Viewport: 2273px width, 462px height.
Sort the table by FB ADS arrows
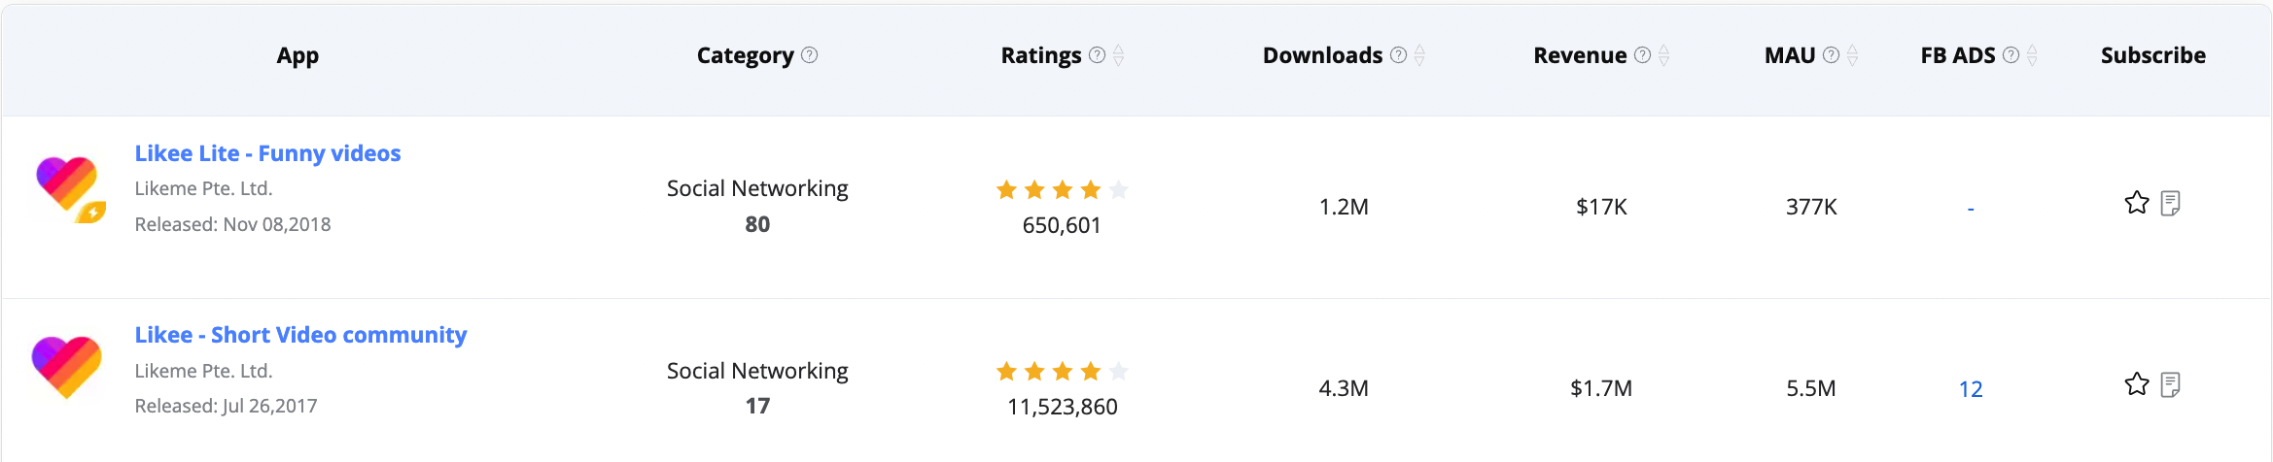tap(2032, 55)
